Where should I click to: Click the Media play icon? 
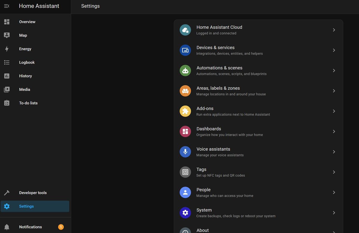7,89
